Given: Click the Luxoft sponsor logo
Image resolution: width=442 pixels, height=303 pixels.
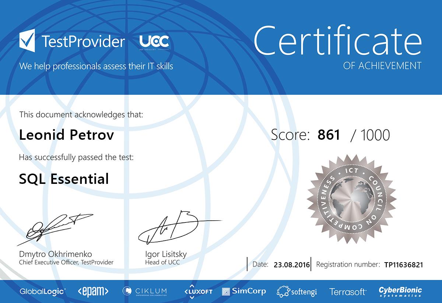Looking at the screenshot, I should (x=198, y=290).
